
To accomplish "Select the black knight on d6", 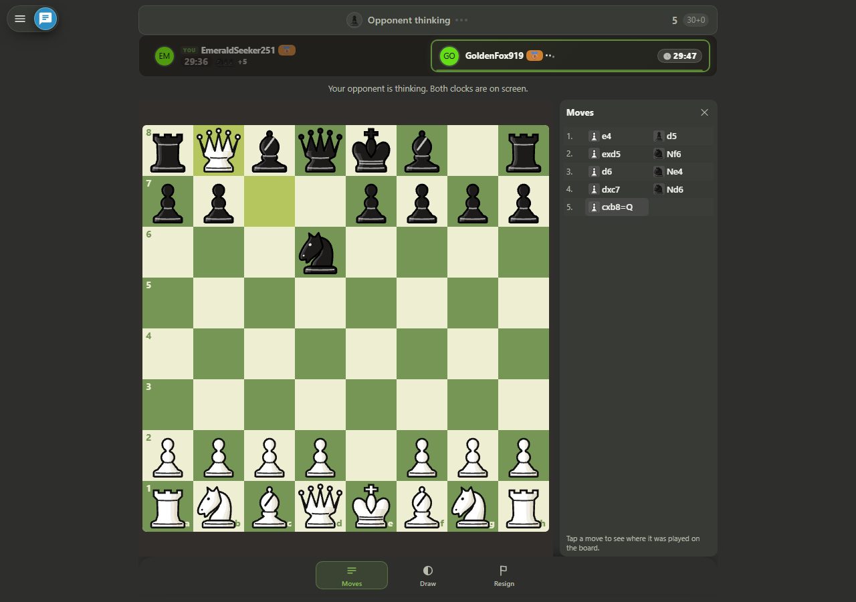I will (320, 252).
